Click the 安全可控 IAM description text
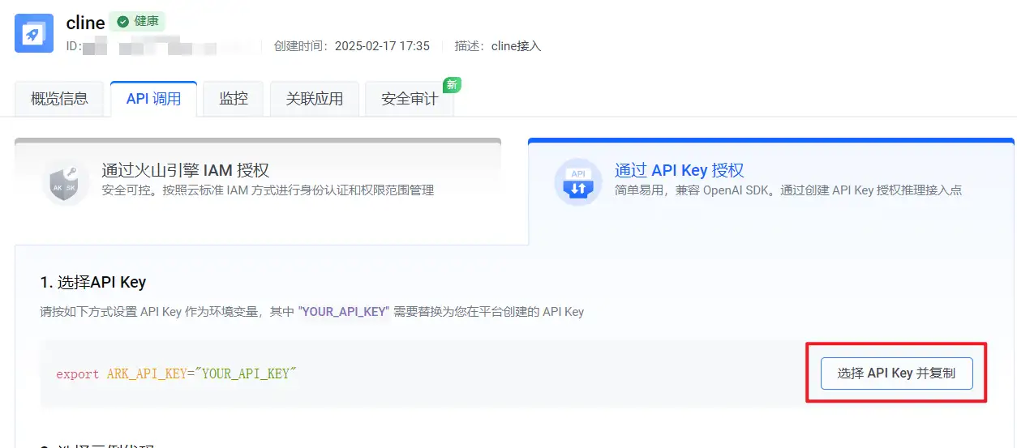The height and width of the screenshot is (448, 1017). pyautogui.click(x=268, y=190)
